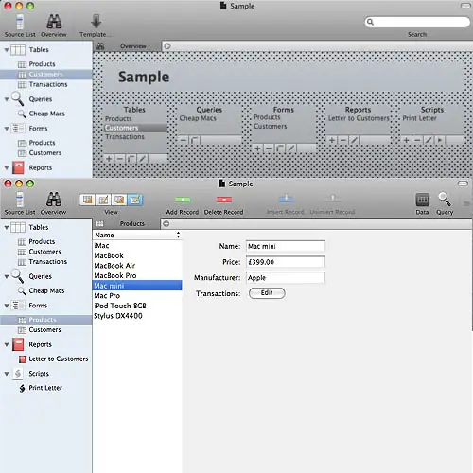Viewport: 473px width, 473px height.
Task: Click play button under Overview Scripts panel
Action: point(440,140)
